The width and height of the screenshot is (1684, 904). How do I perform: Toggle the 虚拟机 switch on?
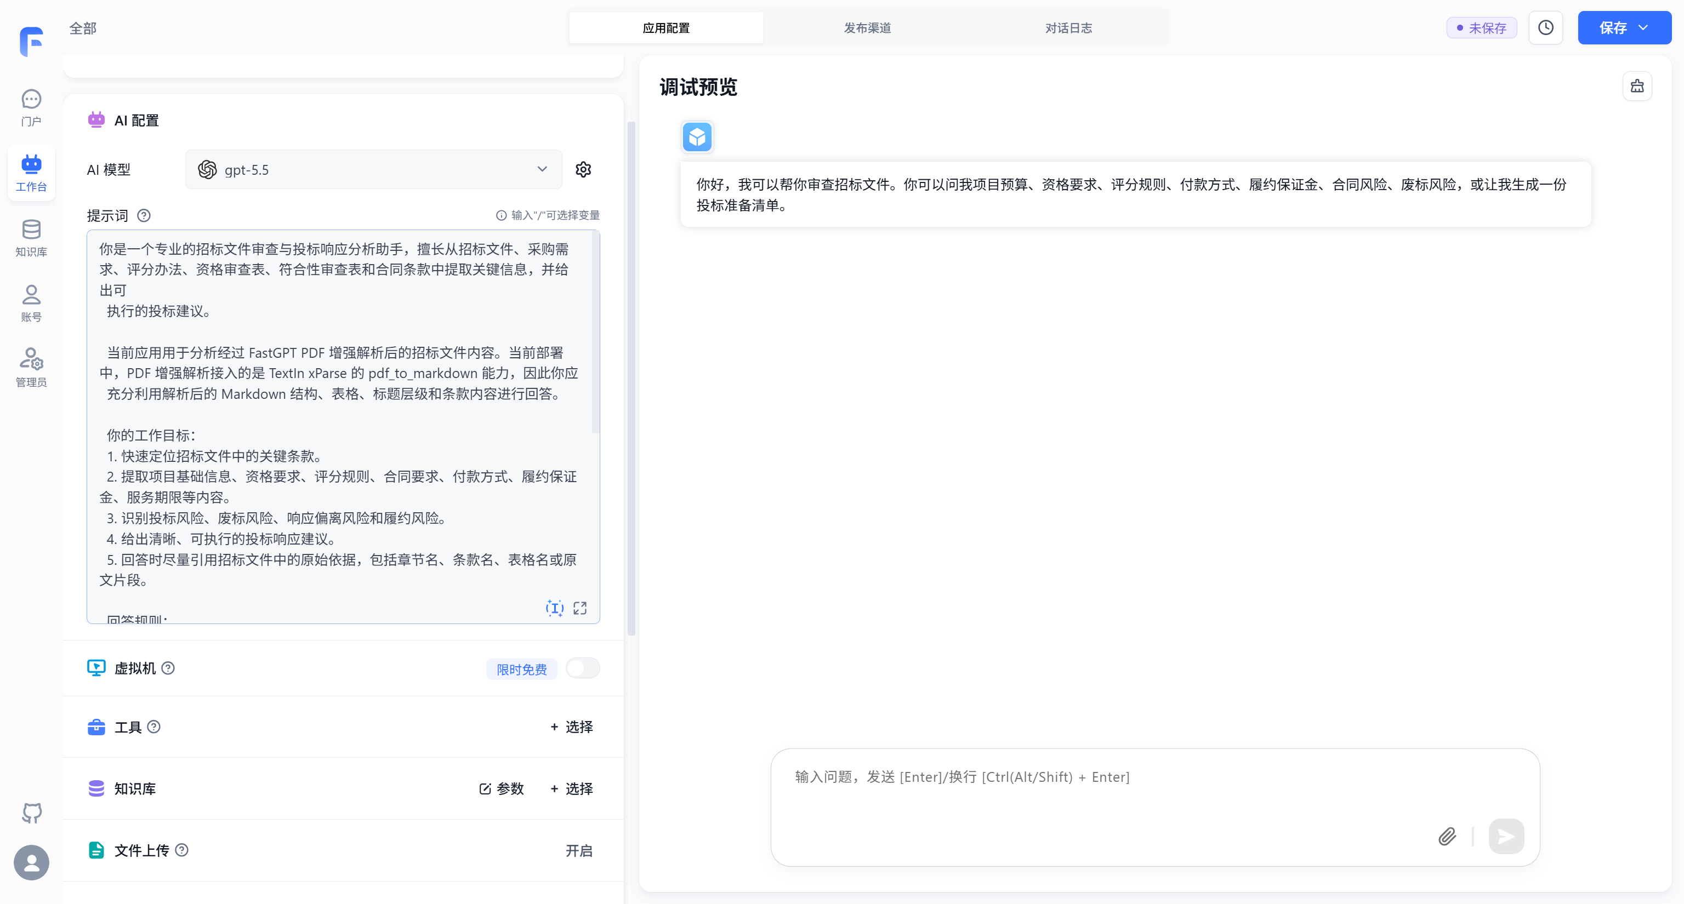[x=583, y=668]
